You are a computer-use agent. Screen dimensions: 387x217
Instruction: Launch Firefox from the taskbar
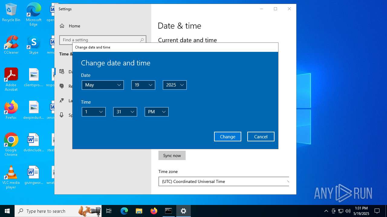(154, 211)
